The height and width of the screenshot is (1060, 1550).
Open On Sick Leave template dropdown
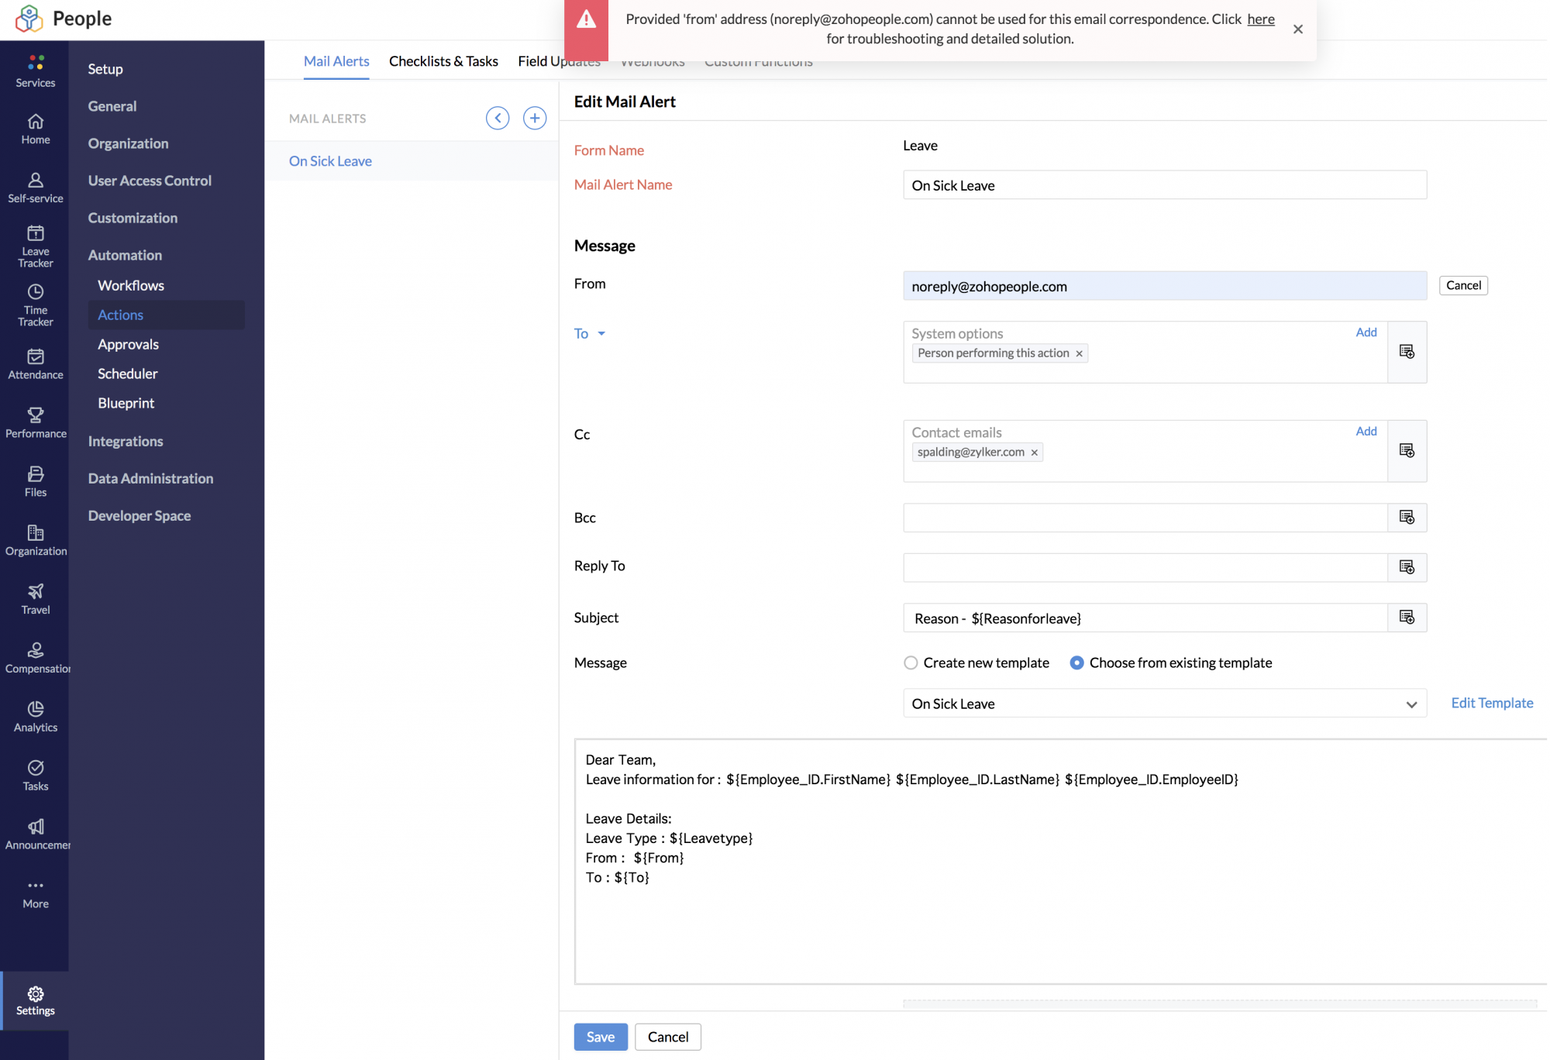[x=1164, y=704]
